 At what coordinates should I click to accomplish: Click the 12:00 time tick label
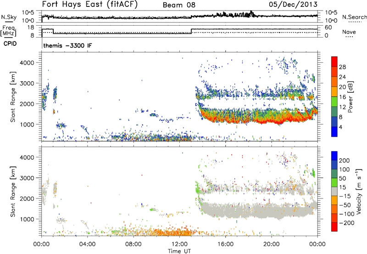click(x=179, y=244)
